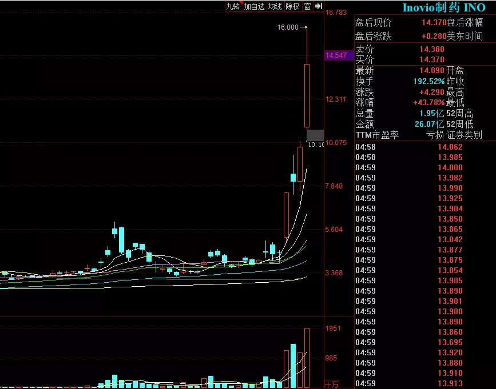Image resolution: width=496 pixels, height=389 pixels.
Task: Select the tick row priced 14.062
Action: coord(424,147)
